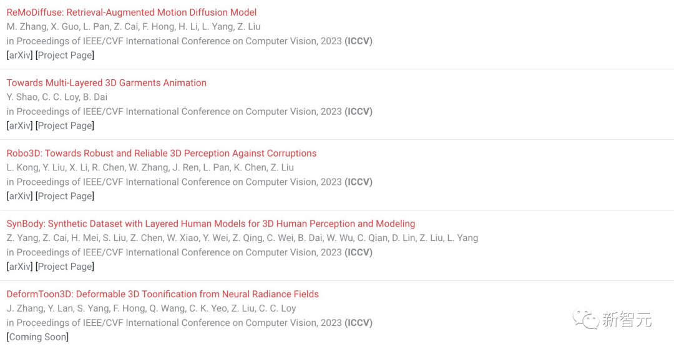Click the WeChat logo watermark icon

pyautogui.click(x=585, y=319)
